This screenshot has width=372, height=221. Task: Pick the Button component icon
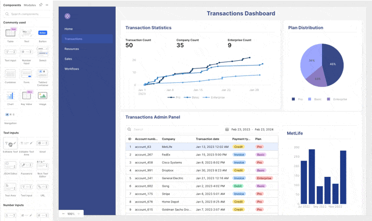tap(42, 32)
